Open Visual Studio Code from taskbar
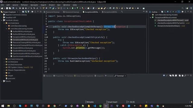This screenshot has width=193, height=108. [94, 106]
